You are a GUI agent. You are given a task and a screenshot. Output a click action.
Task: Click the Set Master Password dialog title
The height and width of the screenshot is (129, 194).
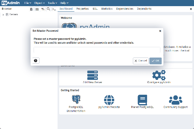(x=45, y=31)
